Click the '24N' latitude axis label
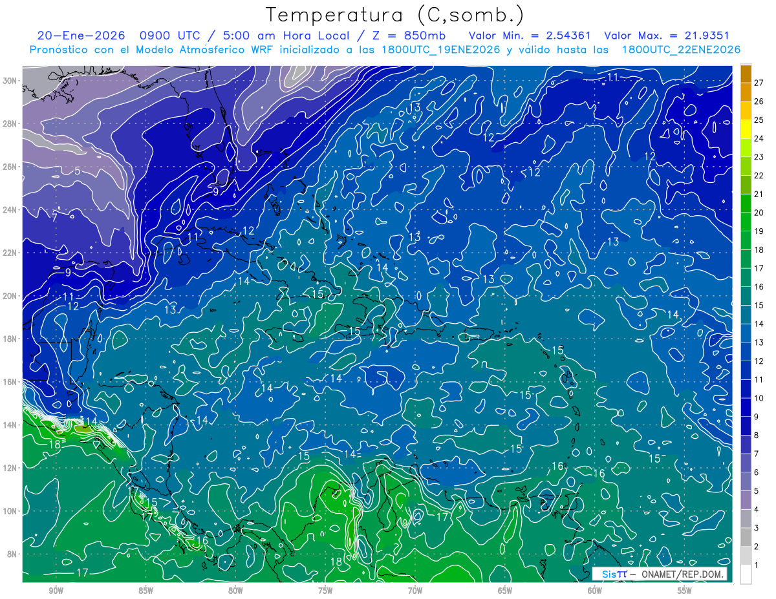This screenshot has width=776, height=599. pyautogui.click(x=9, y=210)
